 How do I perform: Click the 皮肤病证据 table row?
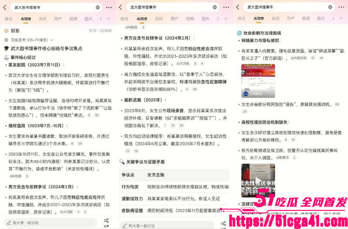(x=174, y=210)
